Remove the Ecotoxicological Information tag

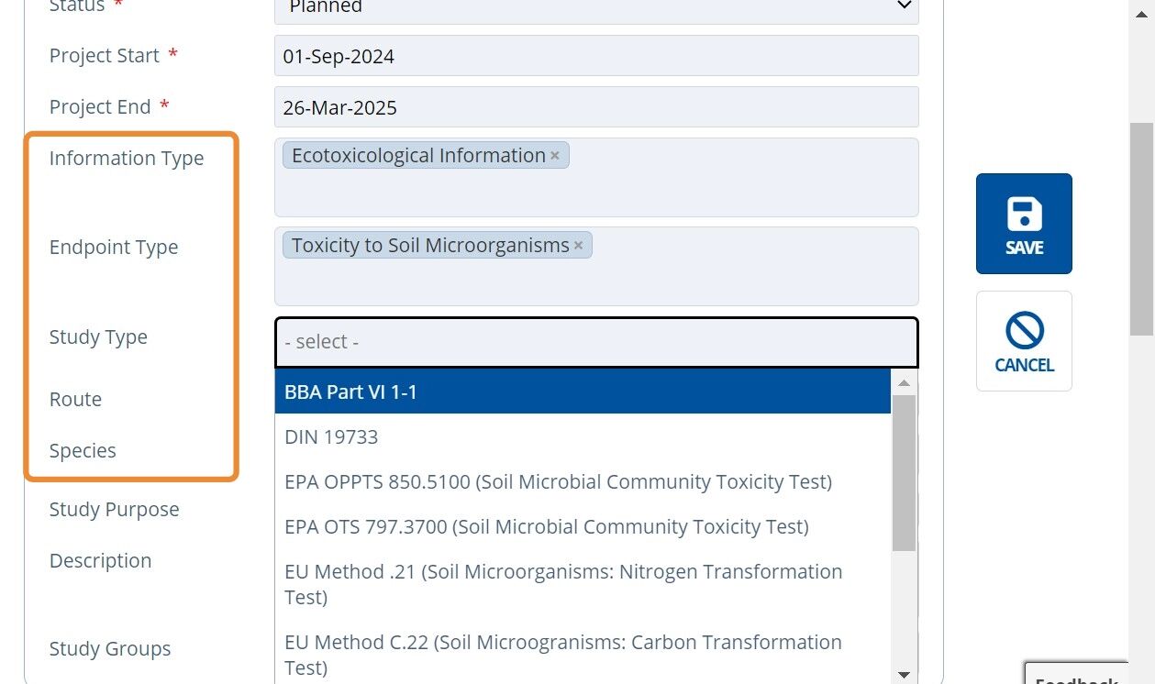[555, 156]
